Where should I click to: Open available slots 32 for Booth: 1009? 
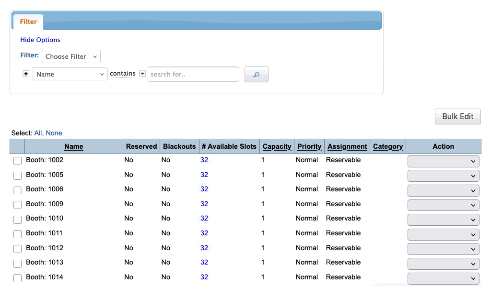204,204
